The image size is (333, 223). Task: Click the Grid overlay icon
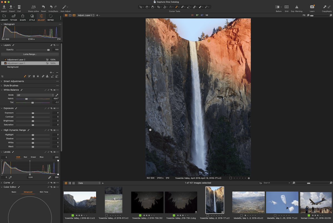point(286,7)
